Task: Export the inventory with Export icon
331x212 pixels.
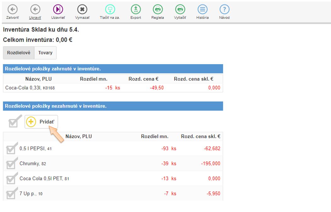Action: point(136,9)
